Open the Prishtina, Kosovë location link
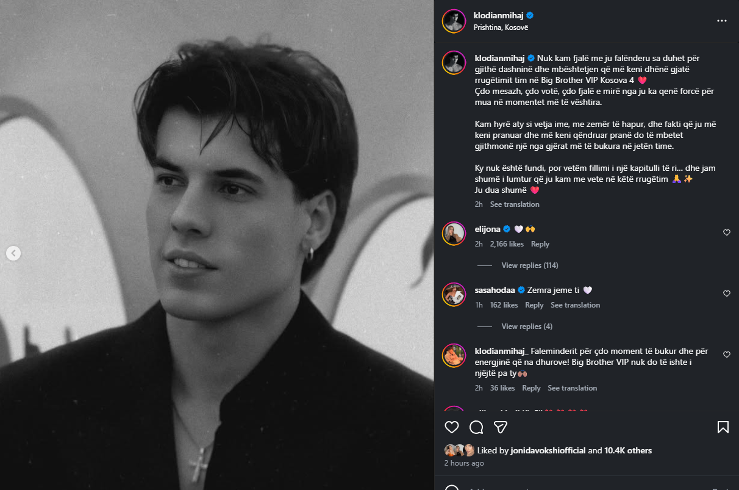The width and height of the screenshot is (739, 490). coord(501,27)
